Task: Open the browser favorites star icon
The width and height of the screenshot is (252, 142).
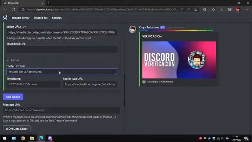Action: 213,9
